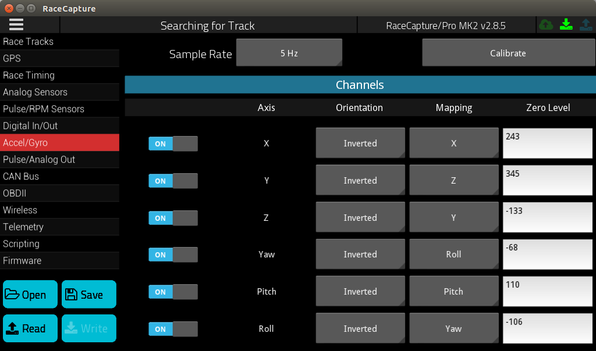The image size is (596, 351).
Task: Click the Open configuration file button
Action: tap(30, 295)
